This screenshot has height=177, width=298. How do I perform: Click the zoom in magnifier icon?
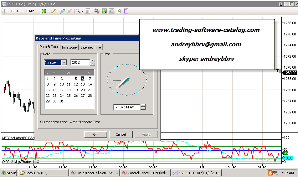coord(62,11)
